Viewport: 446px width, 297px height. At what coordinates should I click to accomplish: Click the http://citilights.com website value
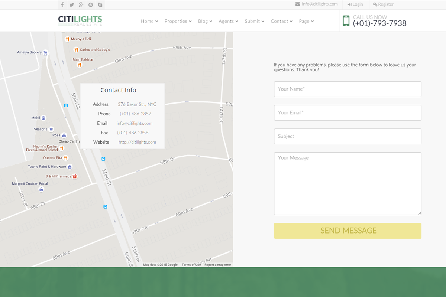click(137, 142)
